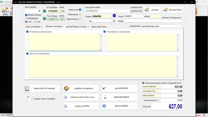Image resolution: width=208 pixels, height=117 pixels.
Task: Select the 2 Vias radio option
Action: [35, 22]
